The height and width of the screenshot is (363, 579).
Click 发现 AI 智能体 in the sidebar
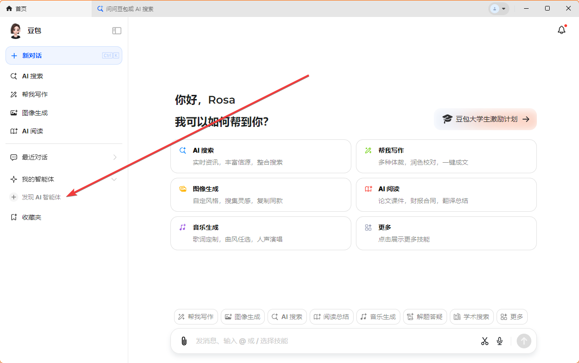pyautogui.click(x=41, y=197)
